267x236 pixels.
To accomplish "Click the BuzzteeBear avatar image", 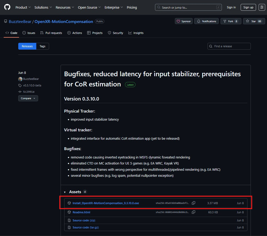I will pyautogui.click(x=20, y=79).
